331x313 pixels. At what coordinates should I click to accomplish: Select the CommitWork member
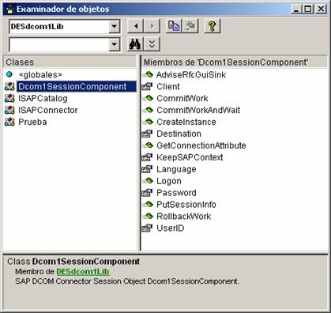(x=182, y=98)
